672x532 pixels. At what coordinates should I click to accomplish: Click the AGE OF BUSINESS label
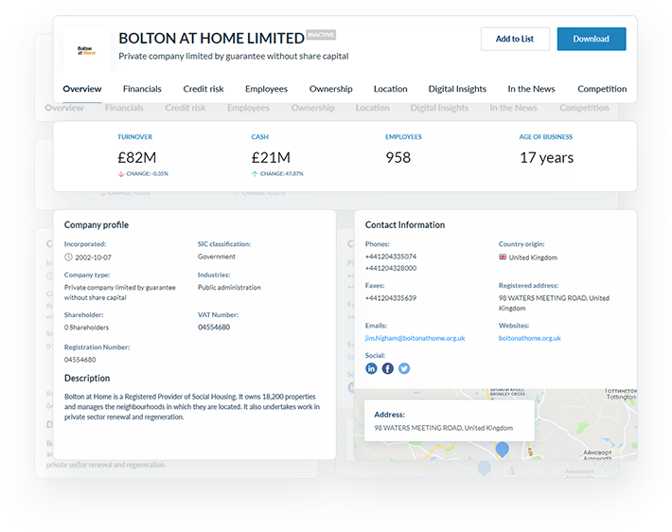546,136
